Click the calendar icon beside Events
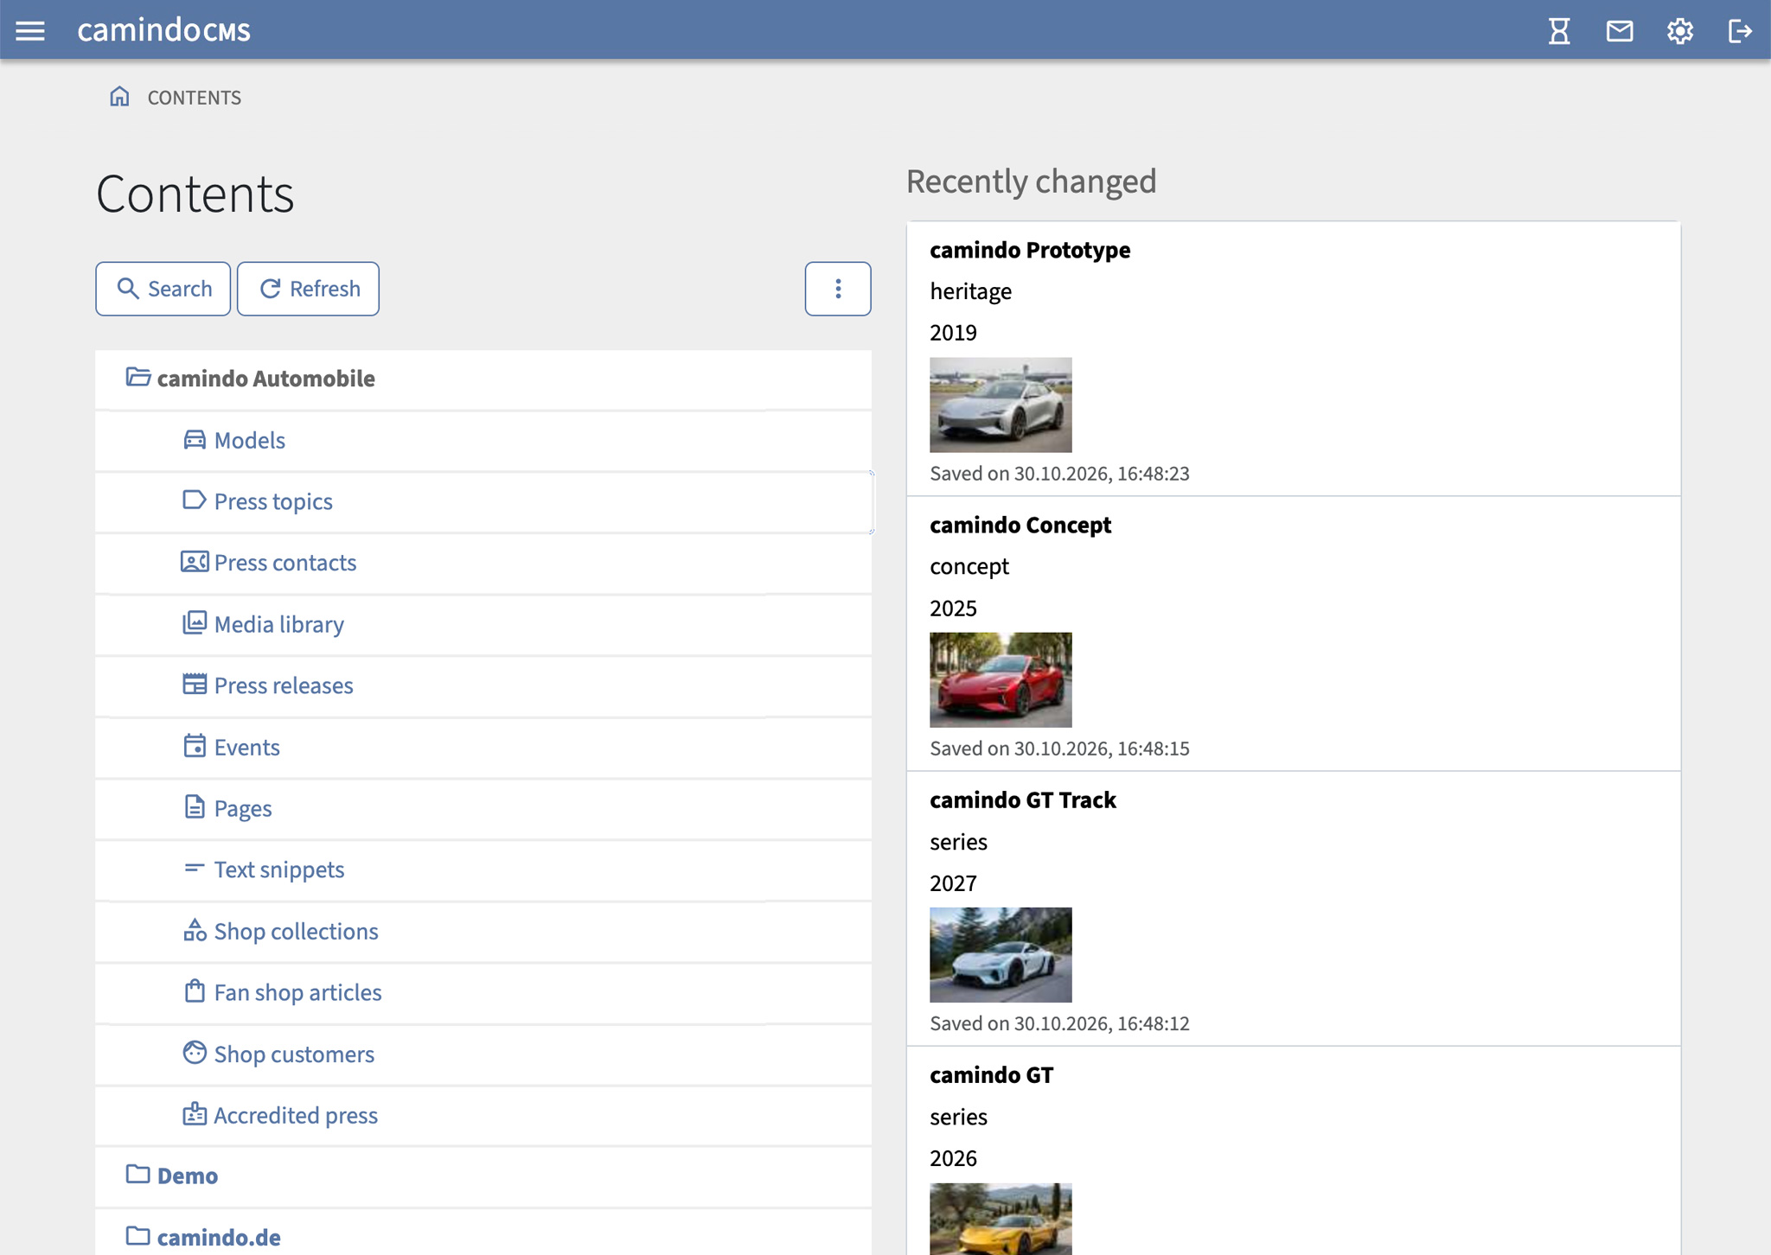Screen dimensions: 1771x1255 195,746
